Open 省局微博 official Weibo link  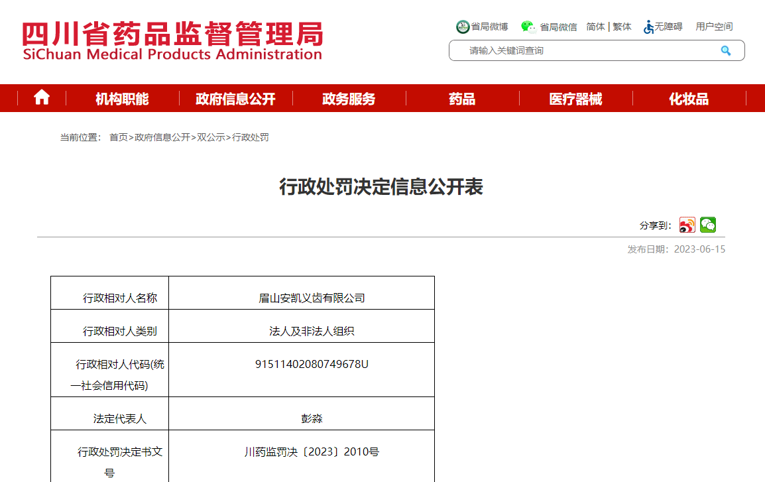click(482, 27)
